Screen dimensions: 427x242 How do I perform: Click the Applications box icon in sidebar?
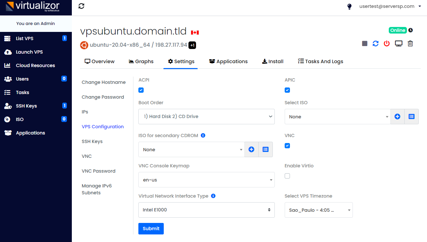tap(8, 133)
